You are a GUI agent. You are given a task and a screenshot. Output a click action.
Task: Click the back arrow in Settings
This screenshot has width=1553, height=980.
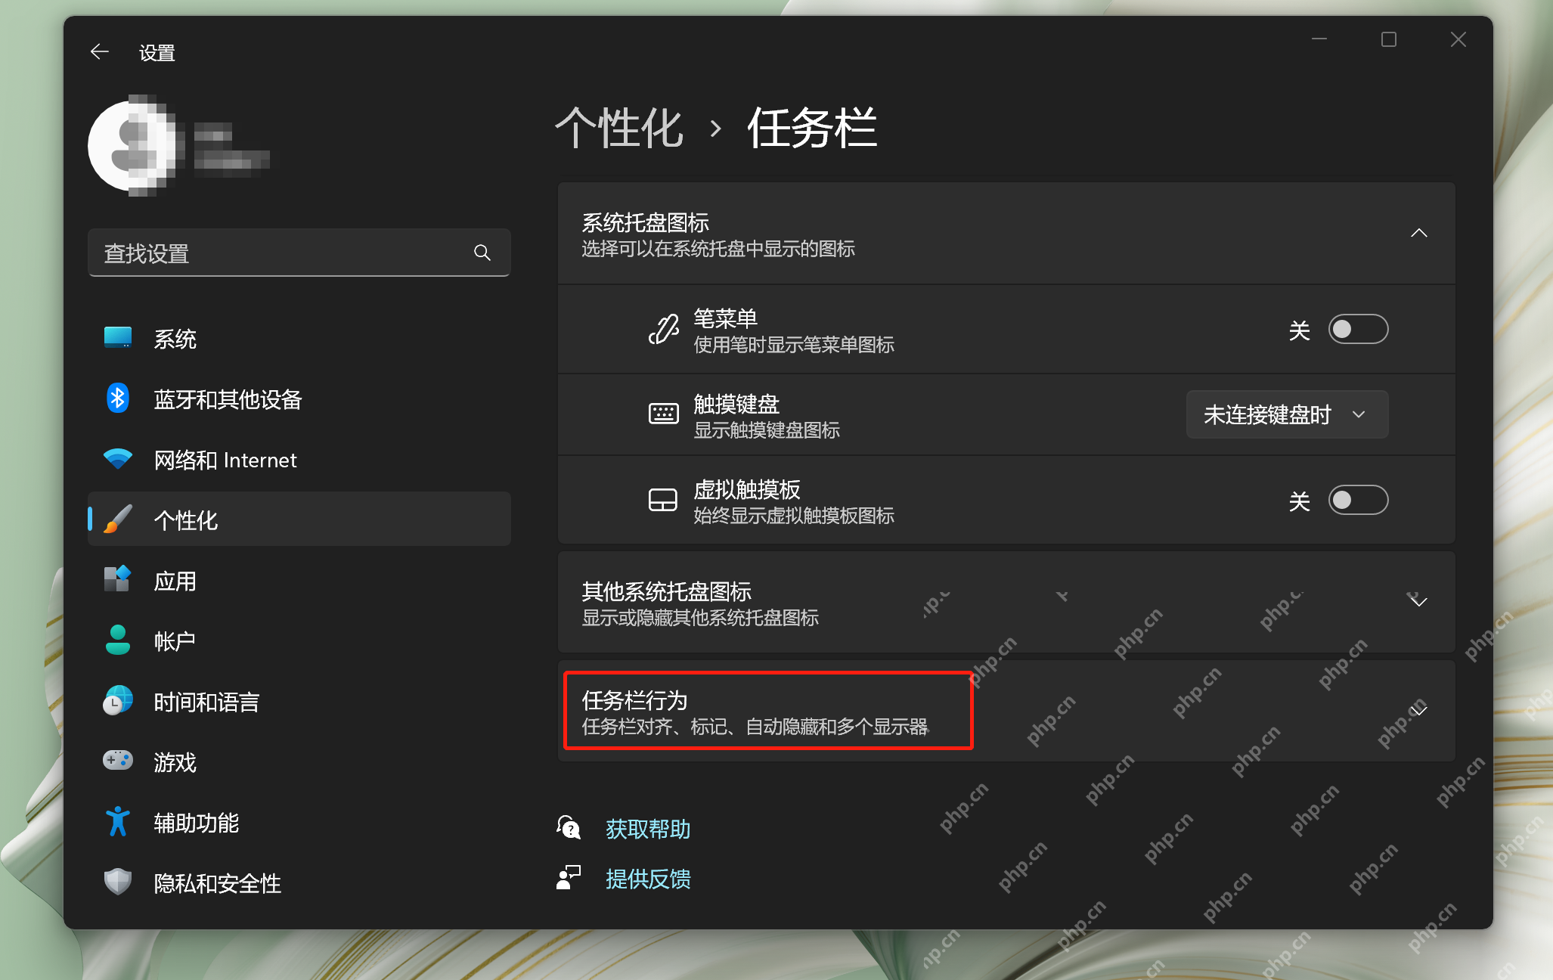tap(100, 52)
